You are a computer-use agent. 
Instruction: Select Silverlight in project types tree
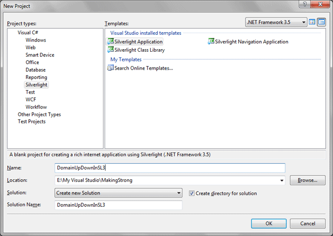pos(36,84)
